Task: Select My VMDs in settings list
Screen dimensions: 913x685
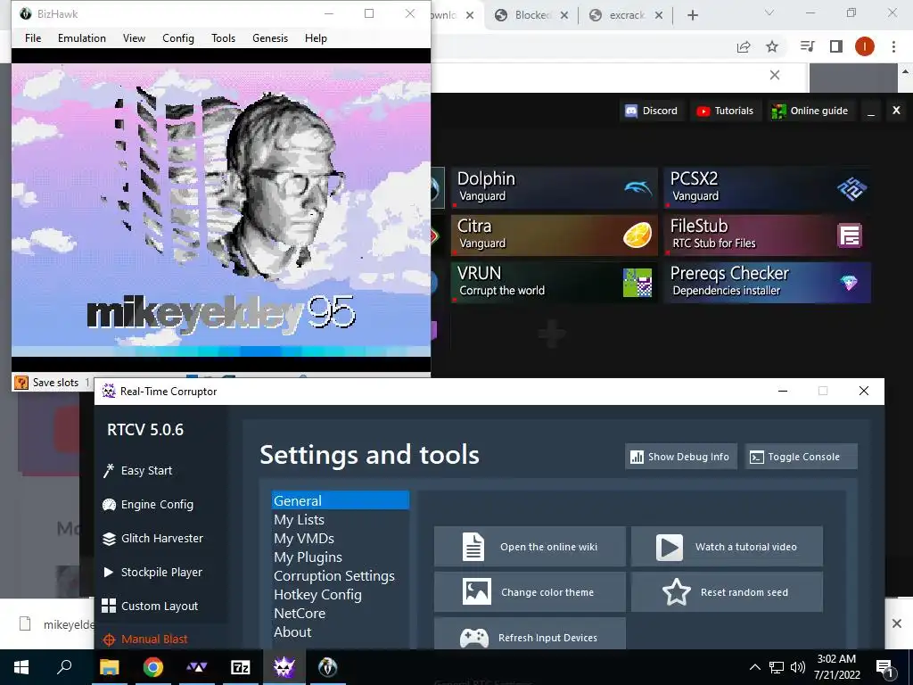Action: [341, 538]
